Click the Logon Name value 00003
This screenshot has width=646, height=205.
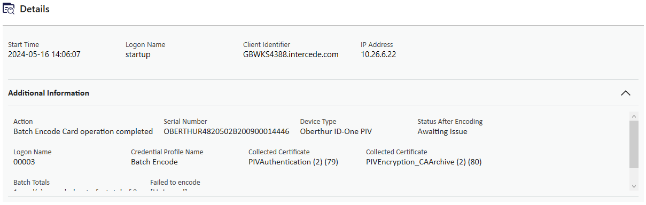(24, 162)
